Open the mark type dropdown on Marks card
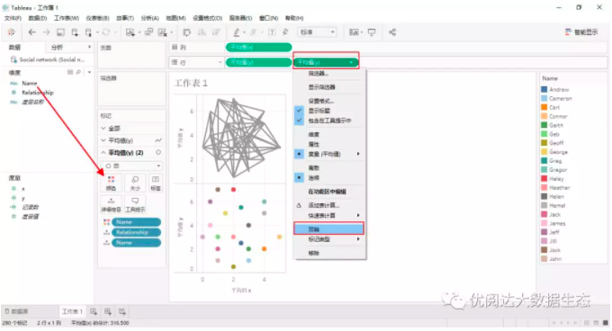 [131, 165]
